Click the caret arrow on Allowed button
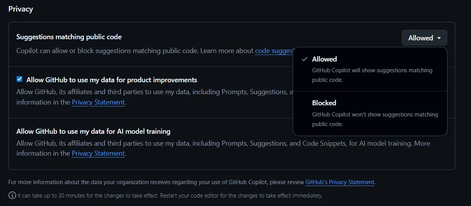The image size is (471, 206). click(439, 38)
